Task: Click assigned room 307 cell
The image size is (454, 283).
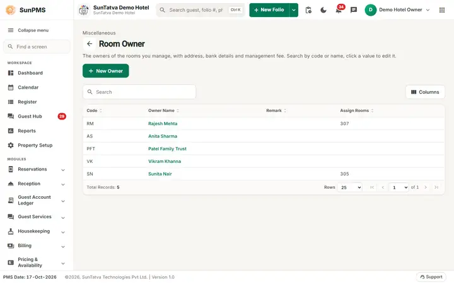Action: (x=344, y=124)
